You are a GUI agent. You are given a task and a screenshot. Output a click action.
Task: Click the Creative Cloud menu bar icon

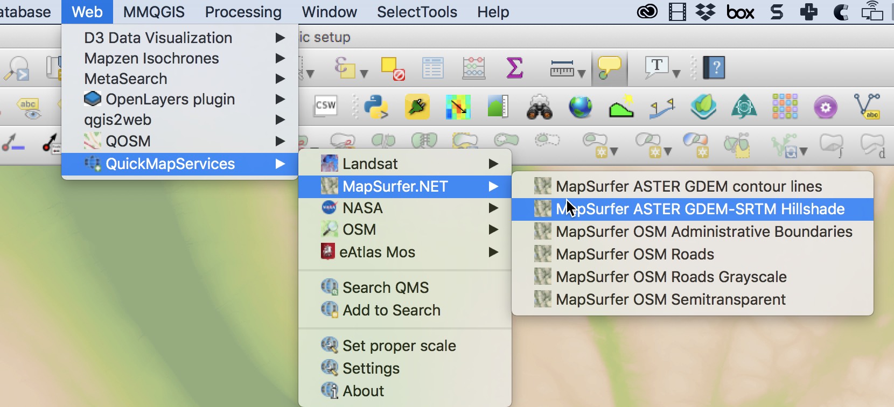(647, 12)
